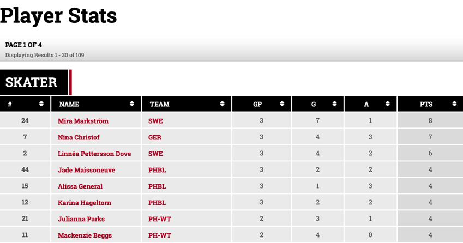This screenshot has height=243, width=463.
Task: Click Jade Maissonneuve name link
Action: pyautogui.click(x=86, y=170)
